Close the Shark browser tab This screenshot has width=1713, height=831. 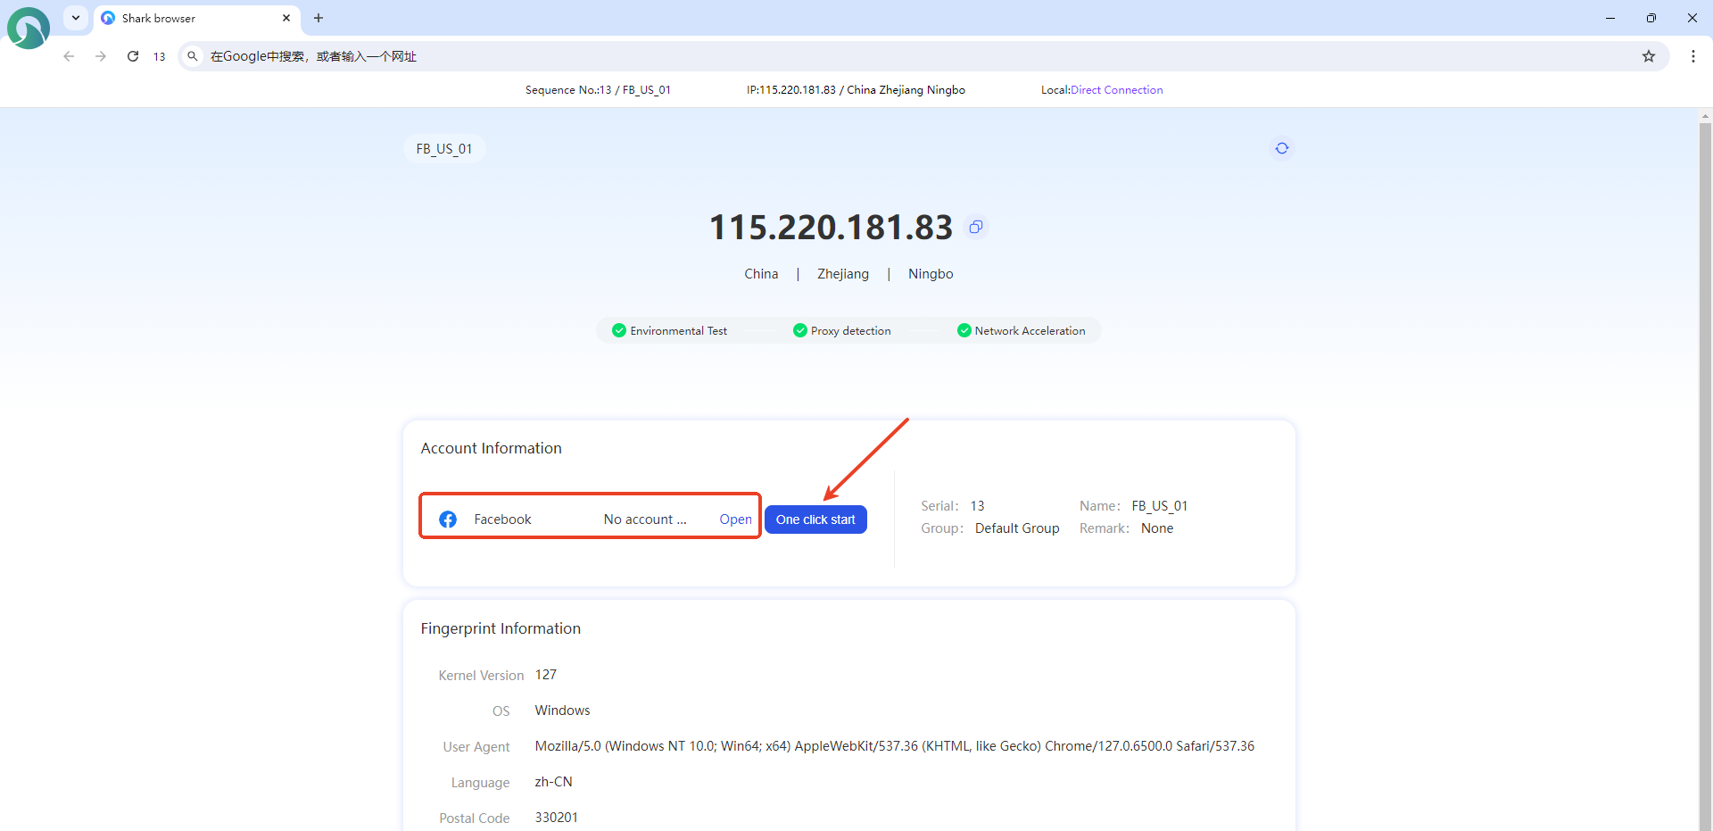tap(286, 18)
